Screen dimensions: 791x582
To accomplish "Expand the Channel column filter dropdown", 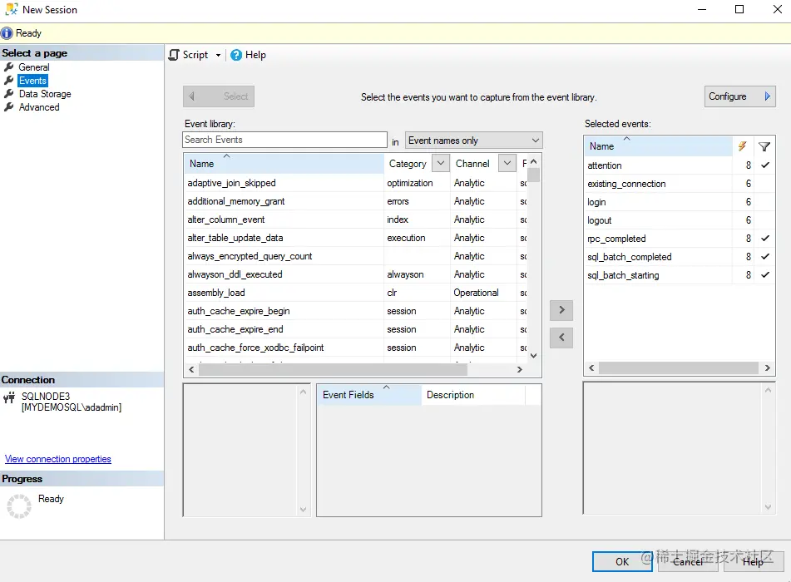I will (507, 164).
